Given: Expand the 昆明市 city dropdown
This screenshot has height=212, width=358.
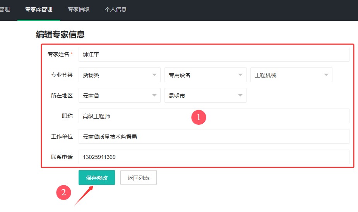Looking at the screenshot, I should point(205,95).
